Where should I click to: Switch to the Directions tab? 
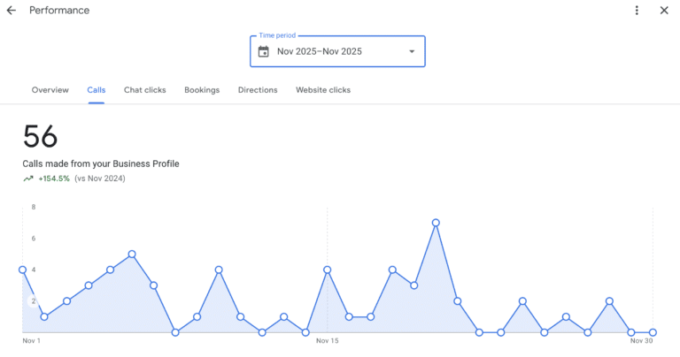tap(258, 90)
